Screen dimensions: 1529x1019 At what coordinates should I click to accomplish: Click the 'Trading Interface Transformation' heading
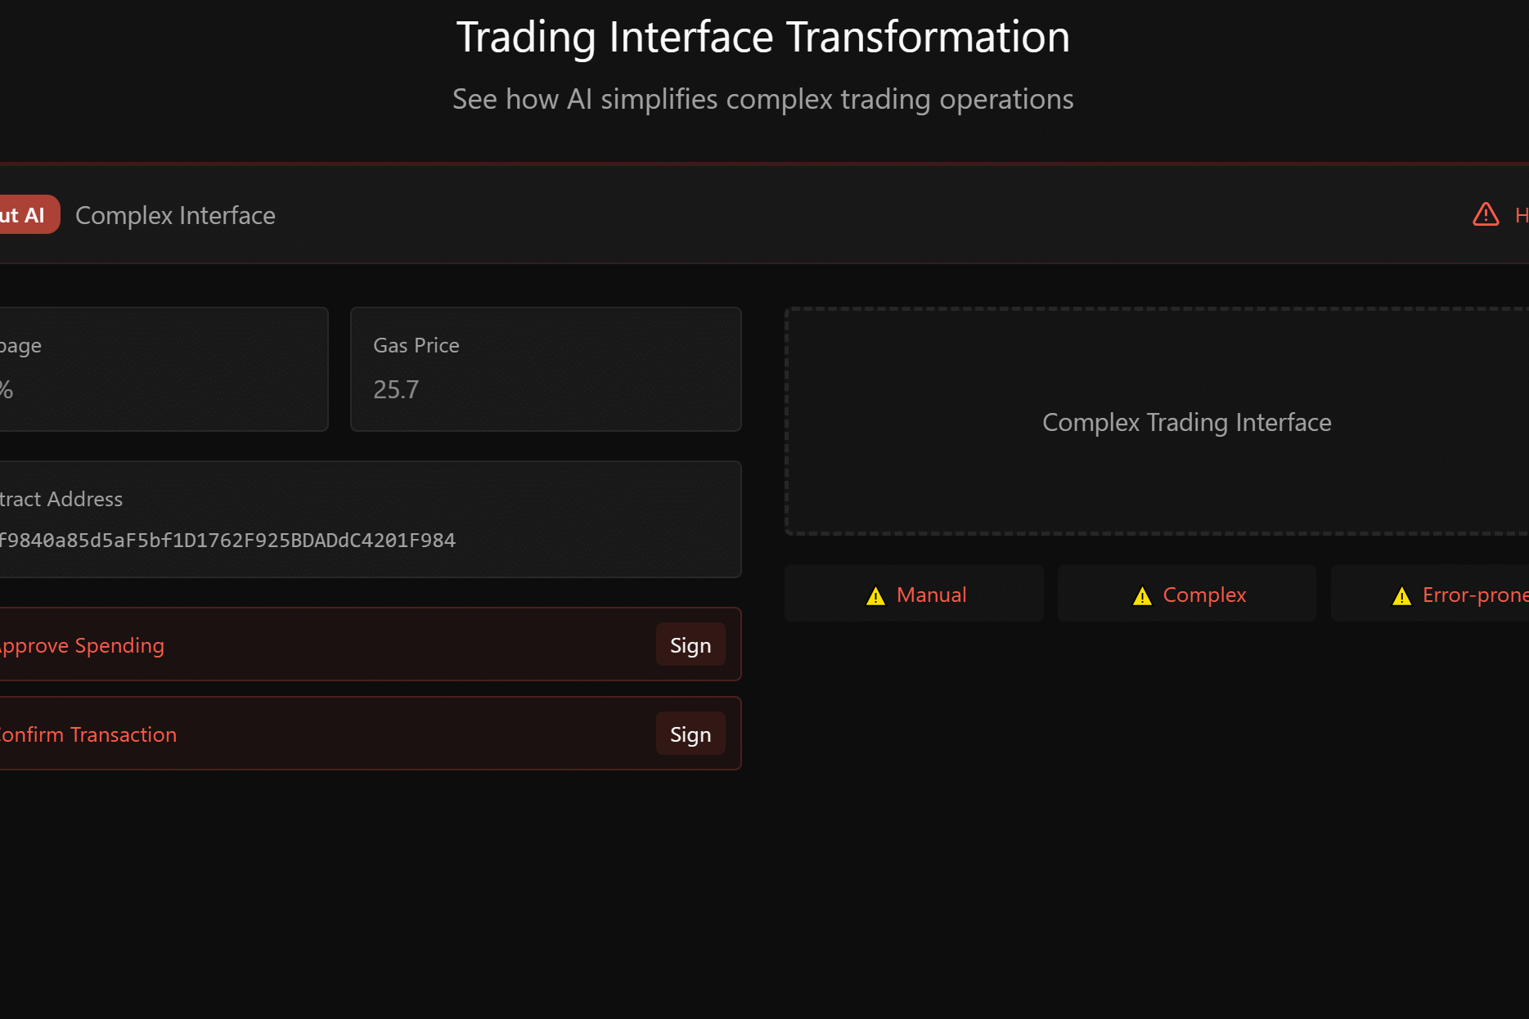tap(762, 37)
